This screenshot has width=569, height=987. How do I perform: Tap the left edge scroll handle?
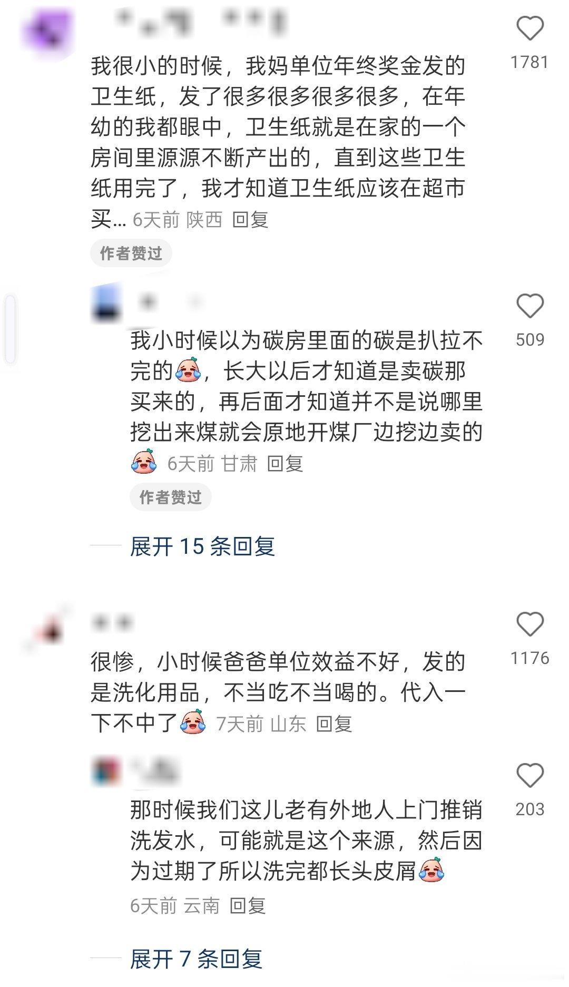(x=10, y=329)
